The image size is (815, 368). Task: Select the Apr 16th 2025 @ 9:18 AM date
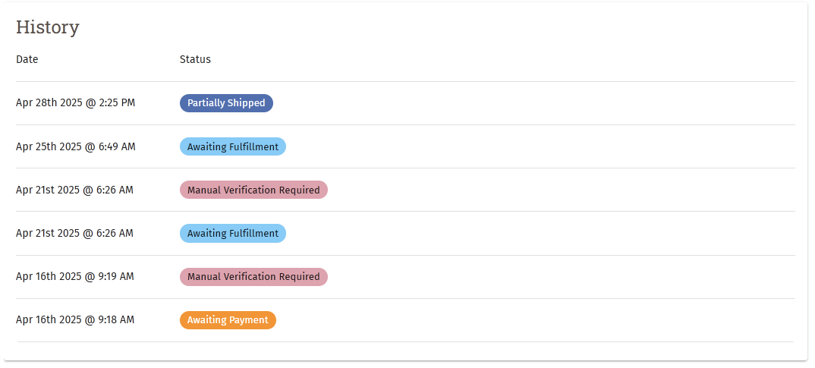pyautogui.click(x=74, y=320)
